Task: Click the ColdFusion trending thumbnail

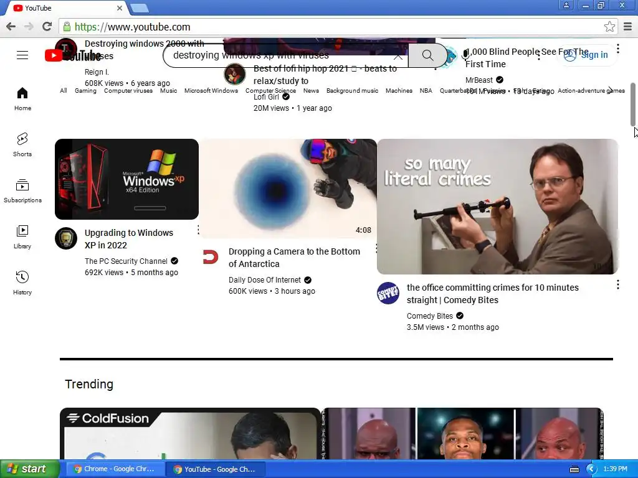Action: pos(190,434)
